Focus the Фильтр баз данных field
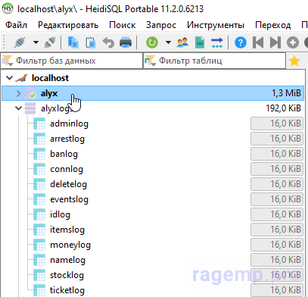 coord(72,61)
